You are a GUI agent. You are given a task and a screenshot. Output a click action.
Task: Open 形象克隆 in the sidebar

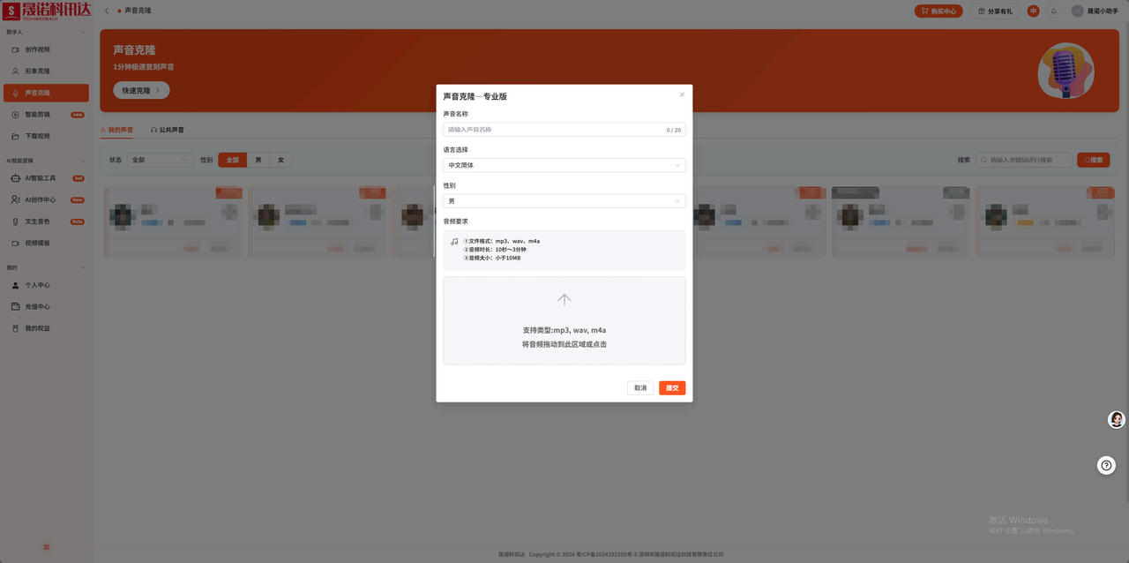[46, 71]
